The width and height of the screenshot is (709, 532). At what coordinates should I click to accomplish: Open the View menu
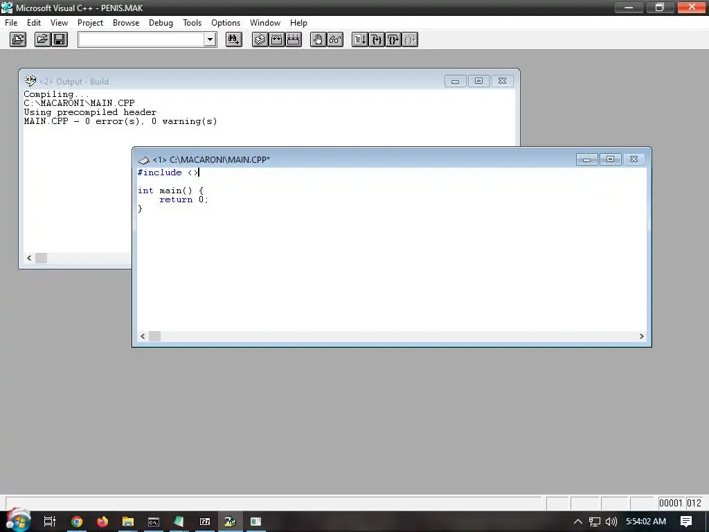point(59,23)
